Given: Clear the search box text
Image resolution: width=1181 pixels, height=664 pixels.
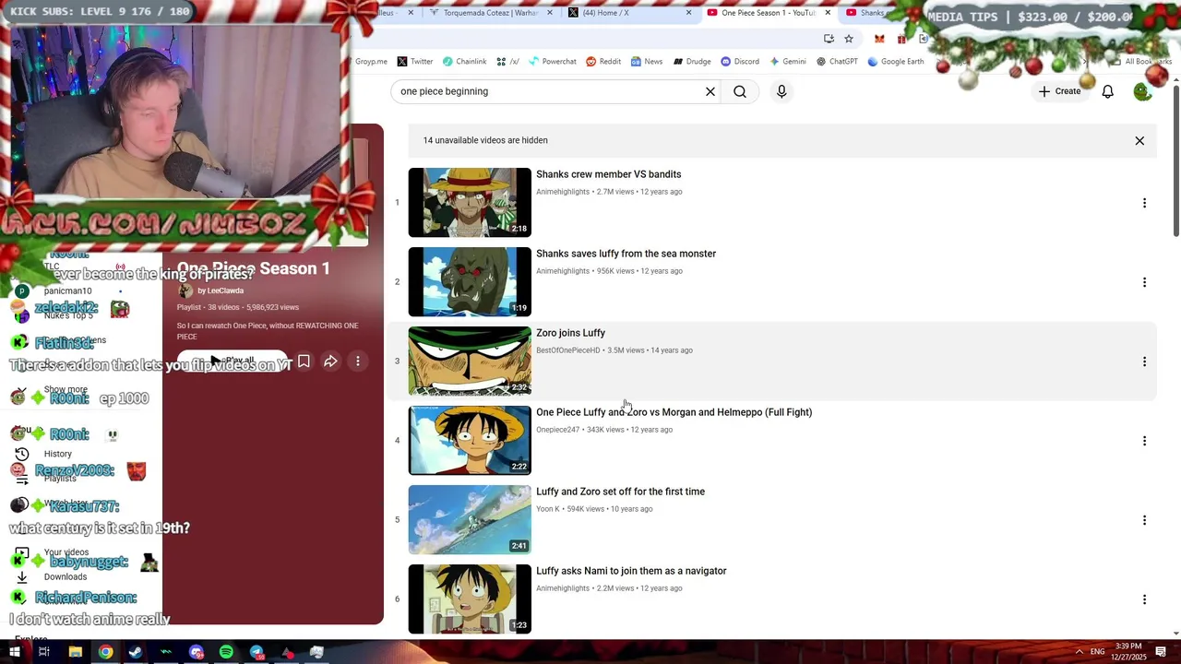Looking at the screenshot, I should tap(710, 91).
